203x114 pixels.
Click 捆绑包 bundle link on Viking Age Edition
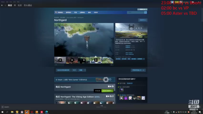97,97
